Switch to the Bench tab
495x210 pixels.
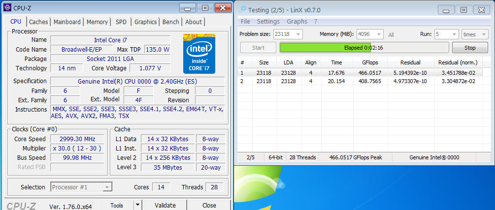point(171,22)
